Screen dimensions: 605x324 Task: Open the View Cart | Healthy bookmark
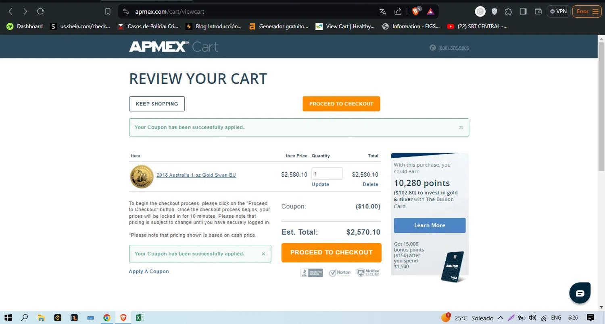pyautogui.click(x=345, y=26)
